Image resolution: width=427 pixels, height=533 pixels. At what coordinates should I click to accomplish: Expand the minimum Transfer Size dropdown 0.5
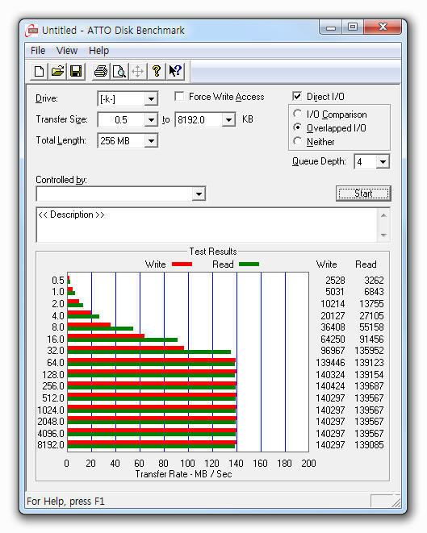click(151, 119)
